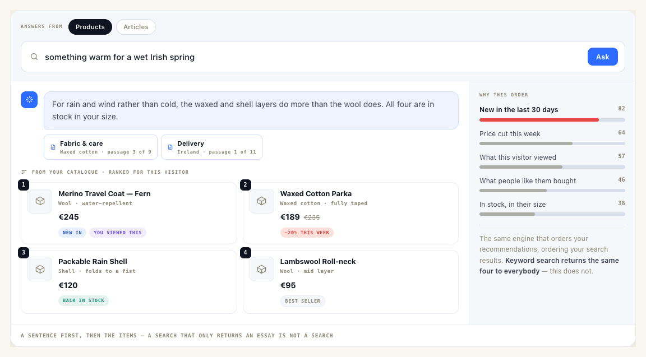Screen dimensions: 646x357
Task: Click the YOU VIEWED THIS badge
Action: [x=117, y=233]
